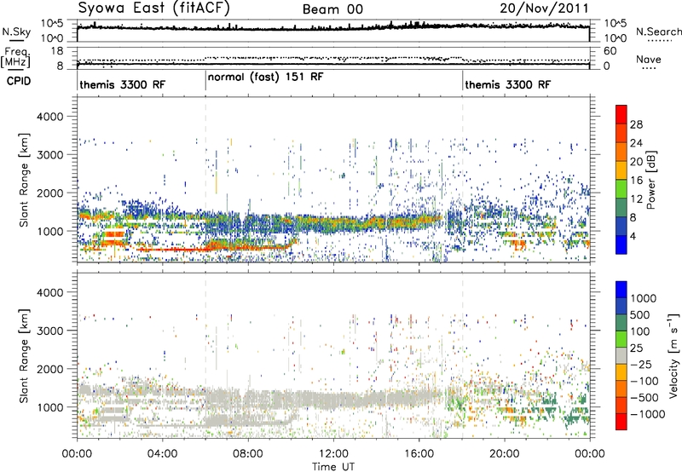Click the yellow band of power colorbar
Screen dimensions: 682x472
pos(621,170)
